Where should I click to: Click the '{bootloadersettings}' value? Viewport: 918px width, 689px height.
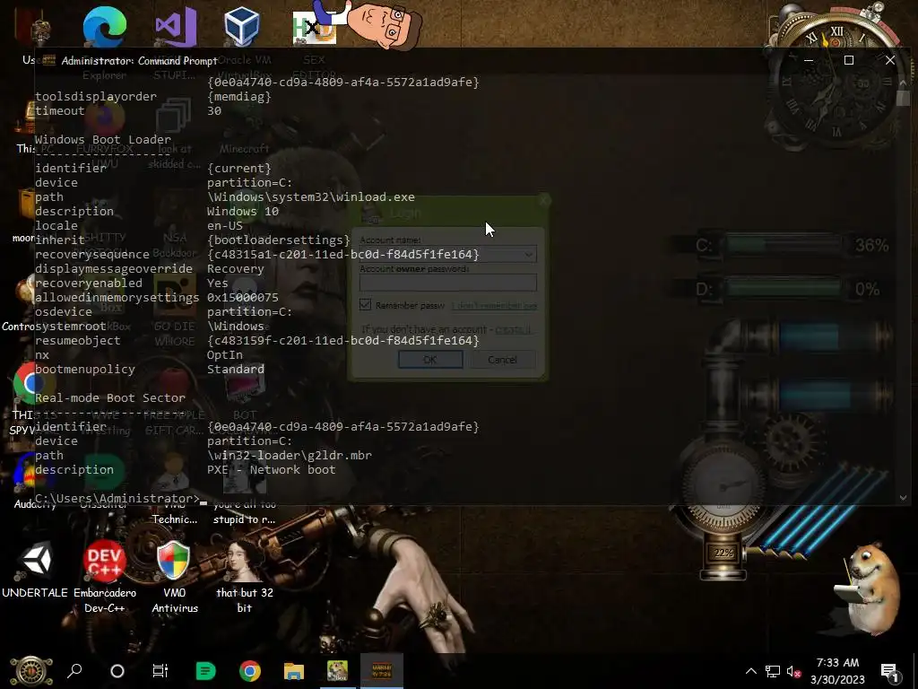[279, 240]
